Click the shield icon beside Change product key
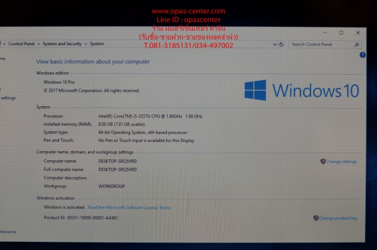This screenshot has height=250, width=377. (x=316, y=218)
